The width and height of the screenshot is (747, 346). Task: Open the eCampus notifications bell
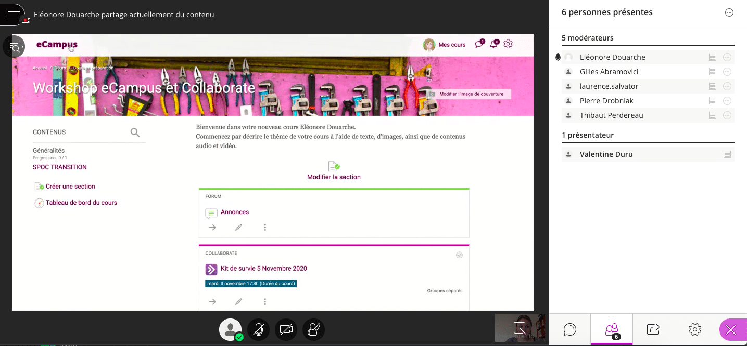(x=494, y=44)
